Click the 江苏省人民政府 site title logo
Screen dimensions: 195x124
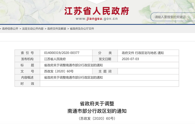[97, 11]
